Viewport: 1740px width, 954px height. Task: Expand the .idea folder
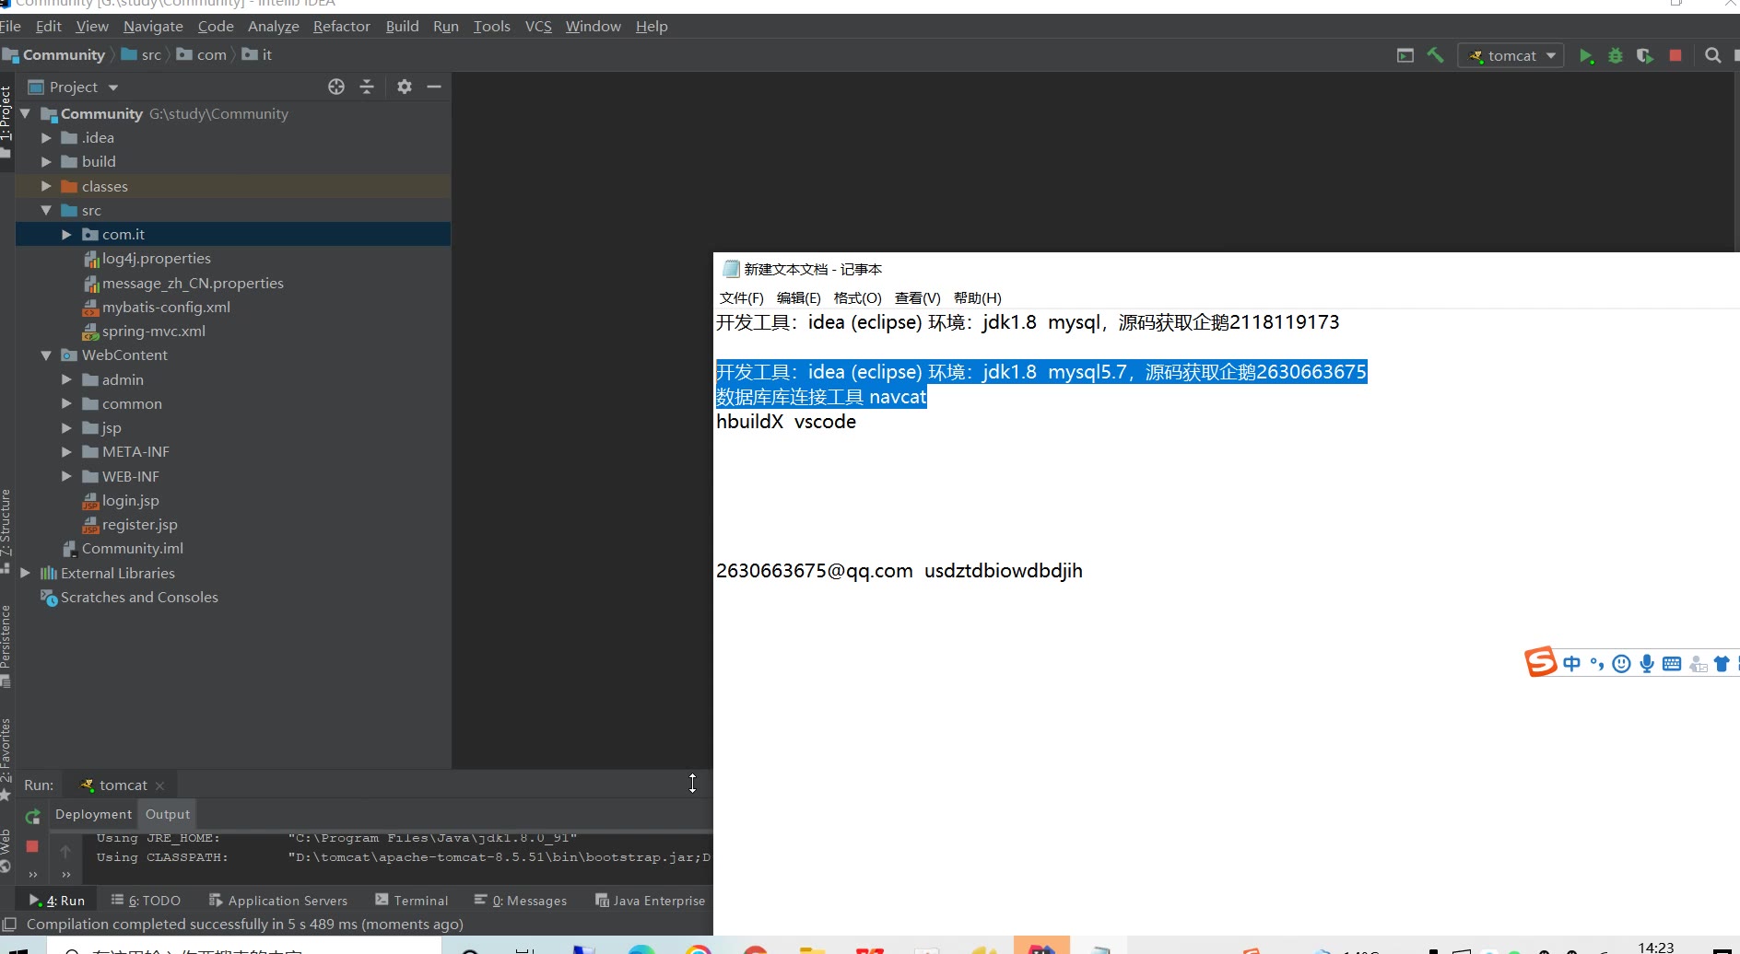[x=46, y=137]
